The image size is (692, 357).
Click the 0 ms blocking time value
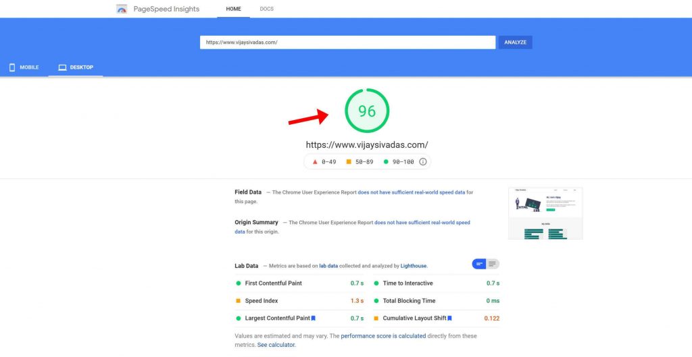(493, 301)
